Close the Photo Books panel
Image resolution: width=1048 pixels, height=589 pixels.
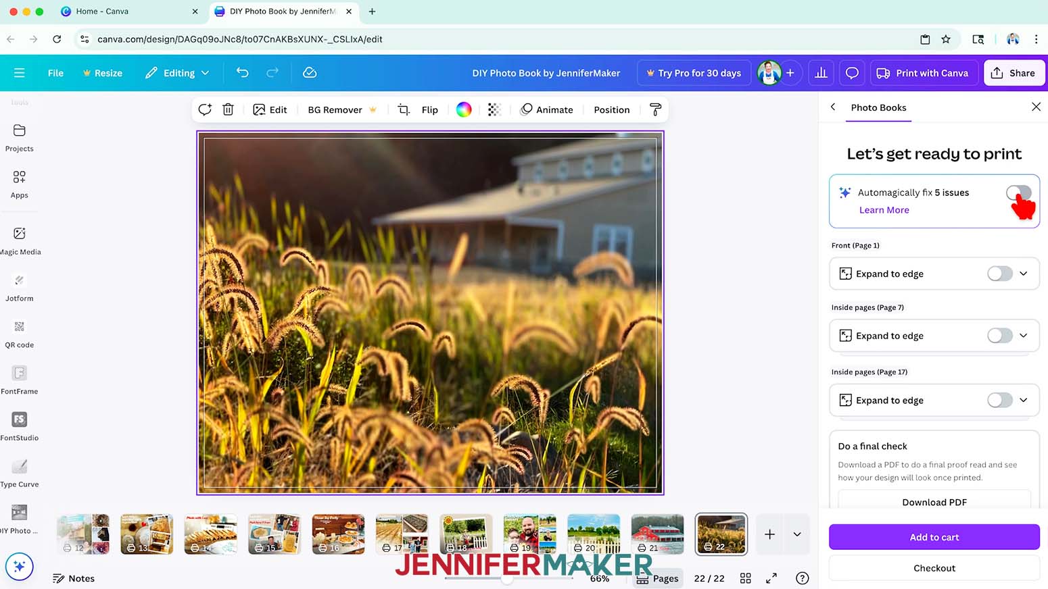1036,107
